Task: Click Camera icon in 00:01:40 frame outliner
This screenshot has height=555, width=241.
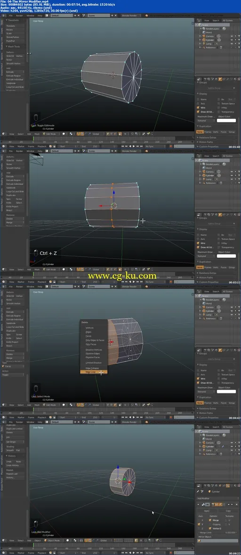Action: (x=204, y=36)
